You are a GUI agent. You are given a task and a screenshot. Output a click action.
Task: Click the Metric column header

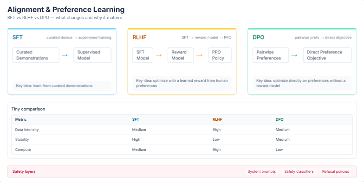click(x=21, y=120)
